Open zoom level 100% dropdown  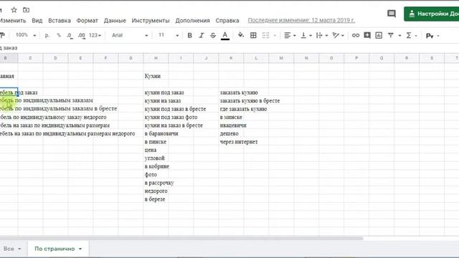click(26, 35)
